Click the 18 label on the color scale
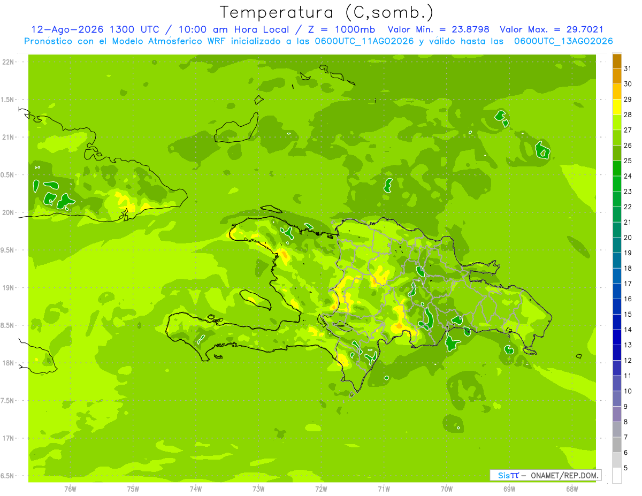Screen dimensions: 642x496 click(x=628, y=268)
